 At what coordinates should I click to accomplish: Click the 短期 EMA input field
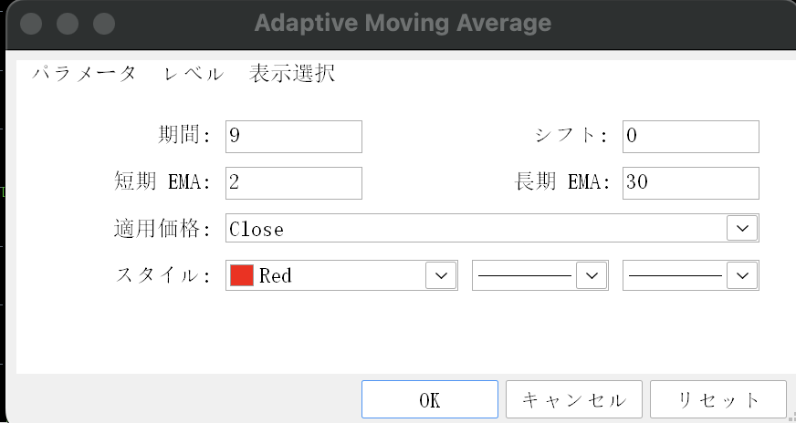[293, 182]
